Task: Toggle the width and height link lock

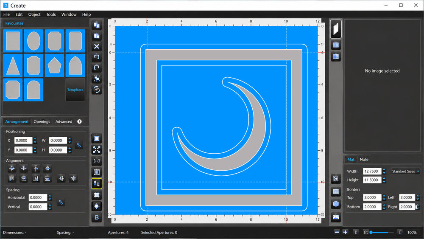Action: (x=79, y=145)
